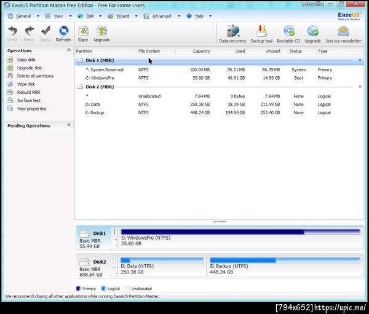Viewport: 369px width, 314px height.
Task: Open the Disk menu
Action: (90, 16)
